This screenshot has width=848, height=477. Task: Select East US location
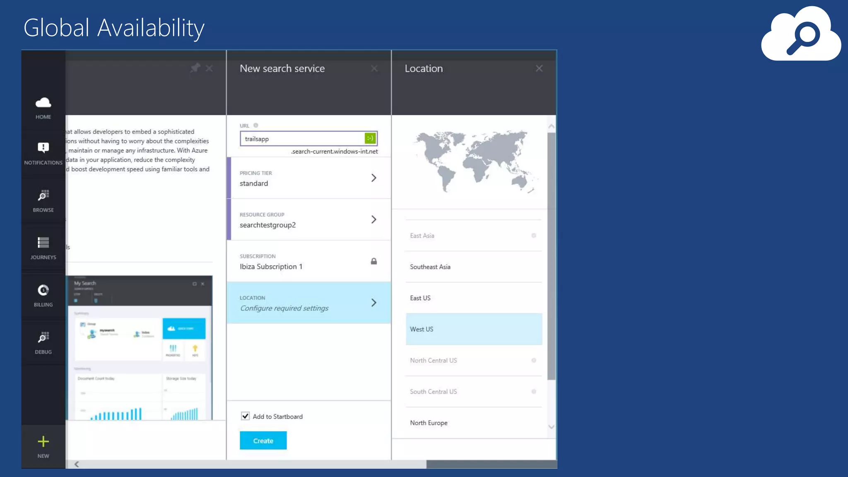point(473,298)
